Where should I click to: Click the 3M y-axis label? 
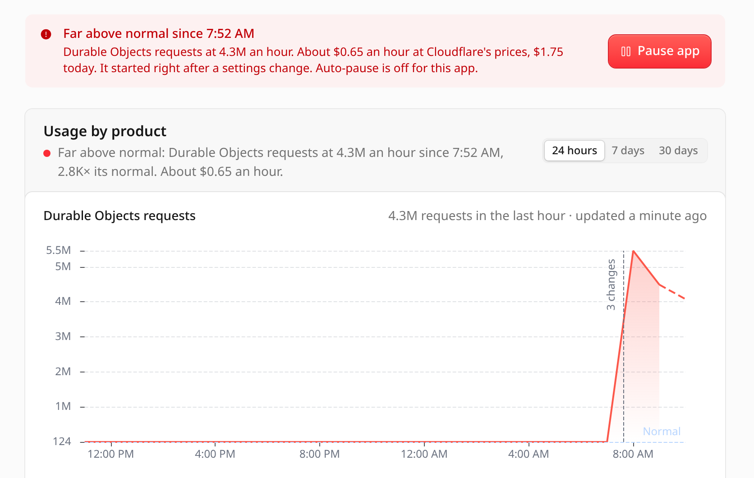[63, 336]
